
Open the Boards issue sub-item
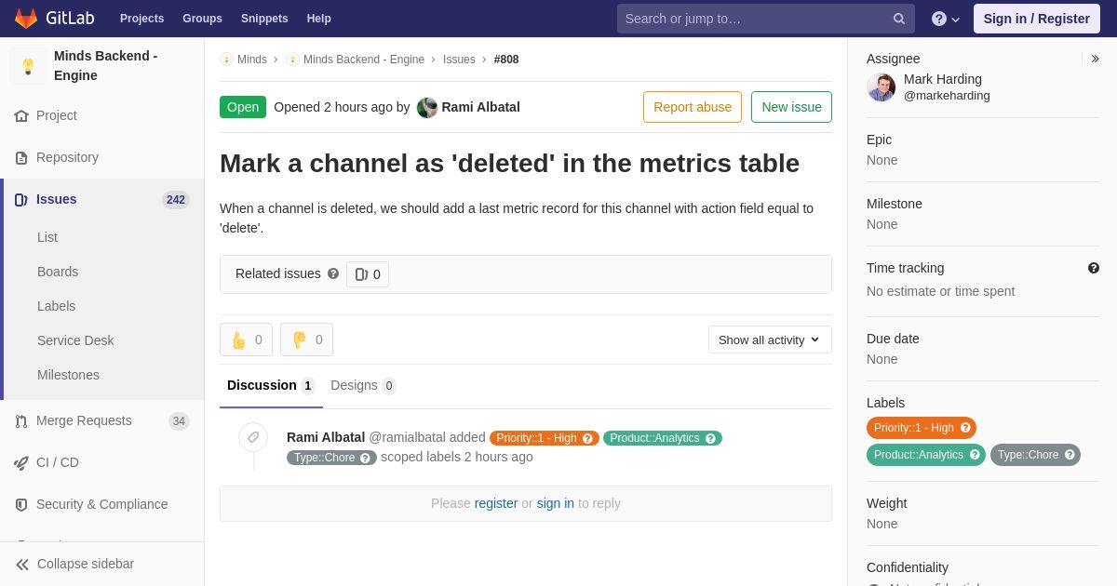click(58, 272)
